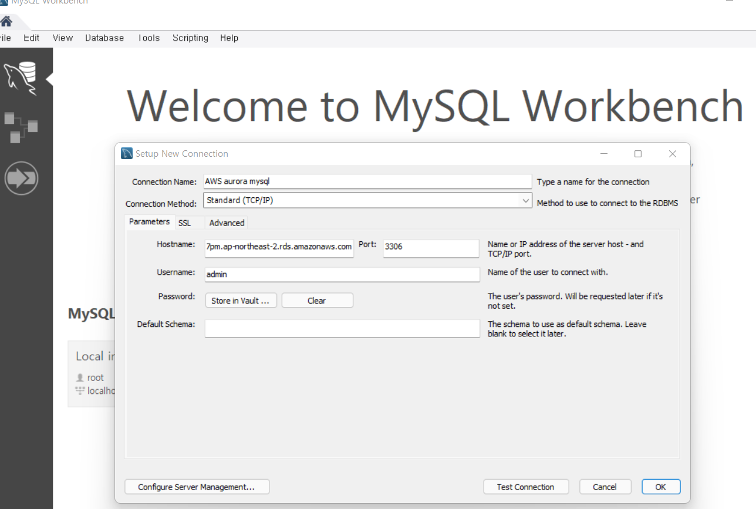756x509 pixels.
Task: Focus the Connection Name field
Action: point(367,181)
